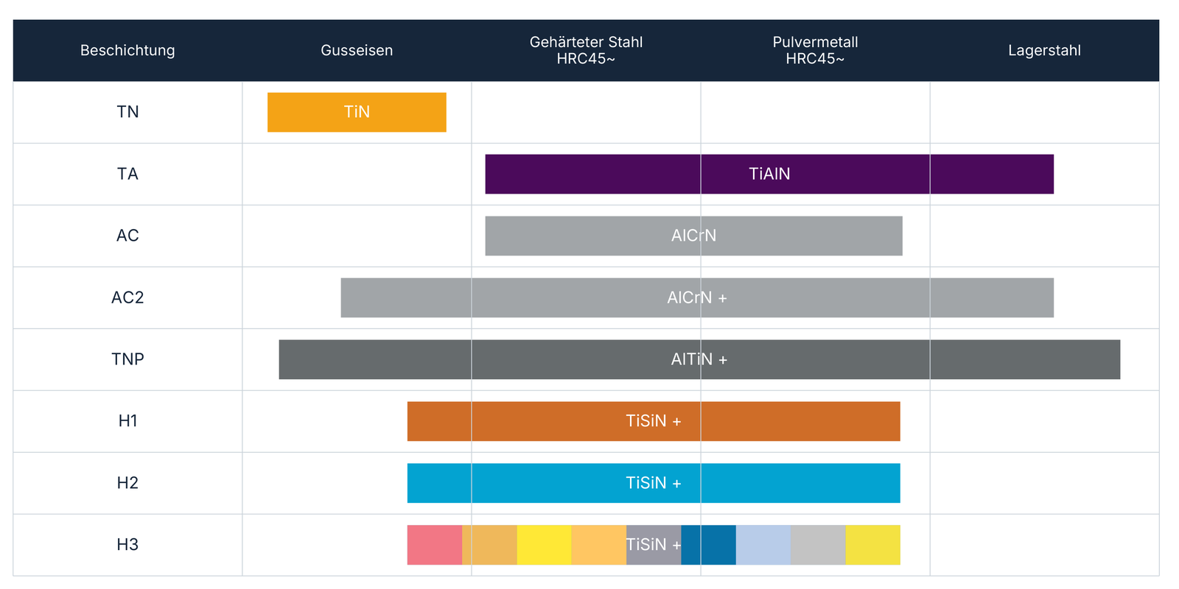
Task: Pick the light blue segment of the H3 bar
Action: pos(763,545)
